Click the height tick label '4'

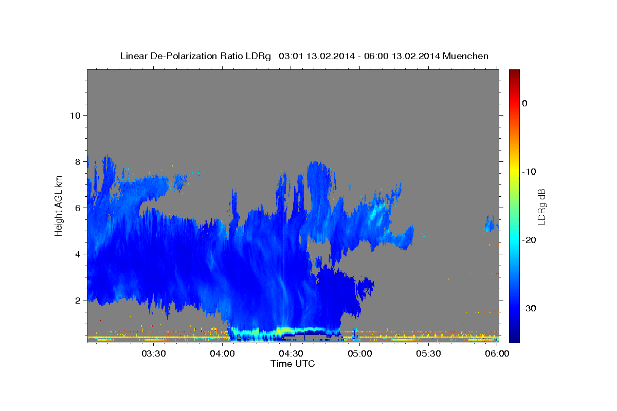click(x=77, y=254)
